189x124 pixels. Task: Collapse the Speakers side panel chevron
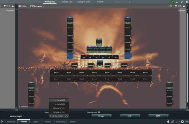tap(188, 6)
